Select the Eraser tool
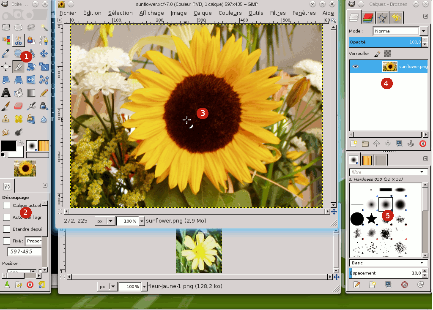The width and height of the screenshot is (433, 310). 18,106
